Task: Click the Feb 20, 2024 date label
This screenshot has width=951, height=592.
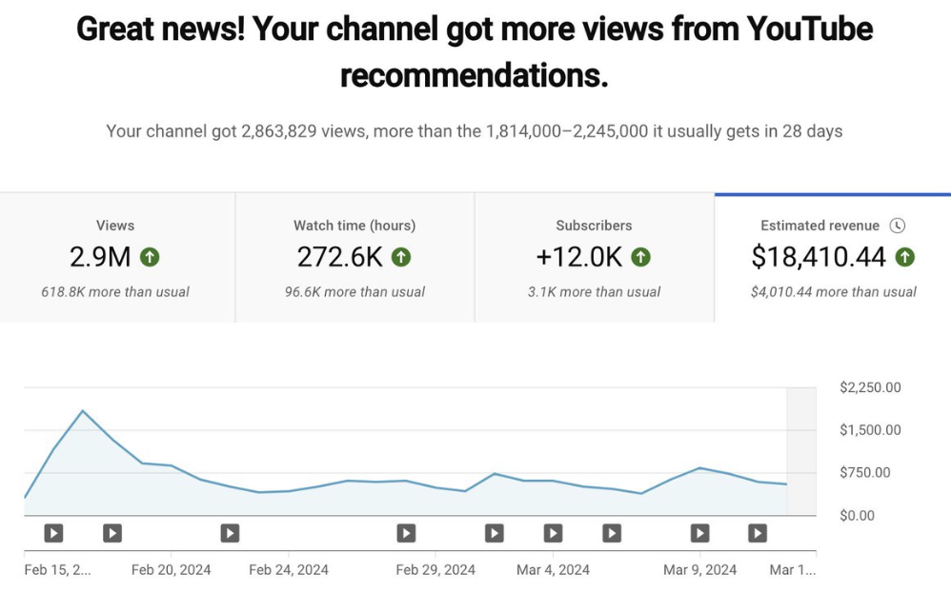Action: (171, 570)
